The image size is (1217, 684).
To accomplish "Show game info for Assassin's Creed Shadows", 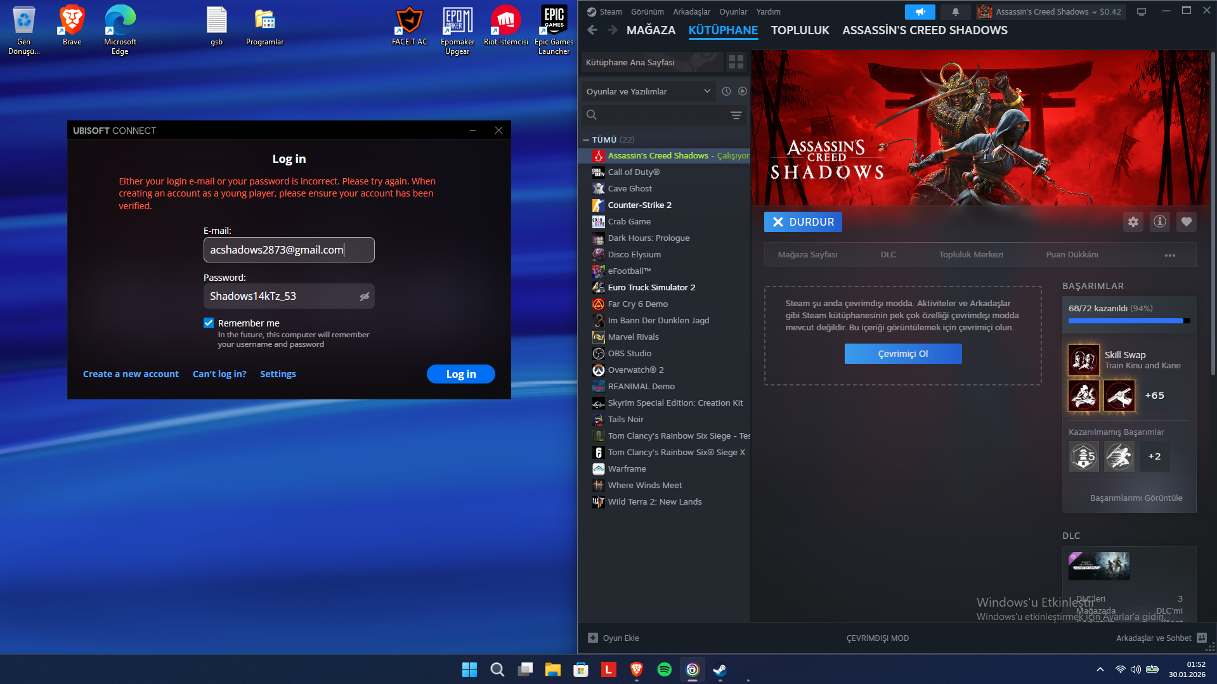I will [1159, 222].
